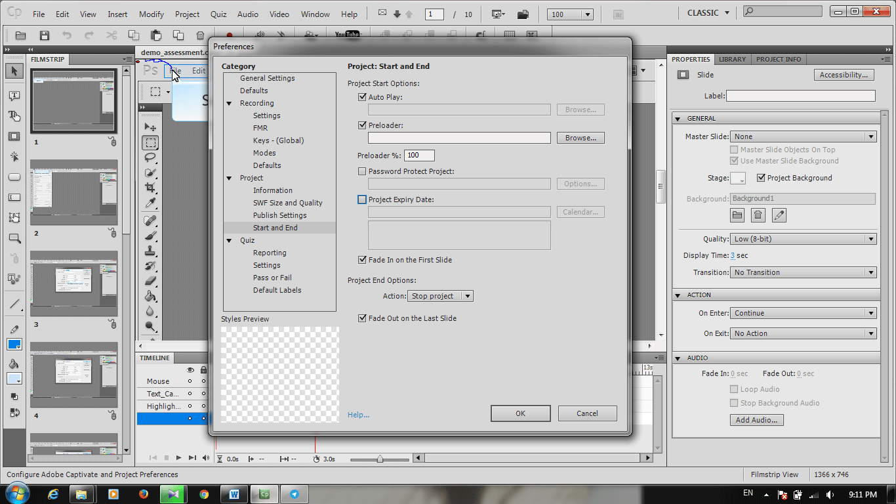Open Firefox from the Windows taskbar

144,494
